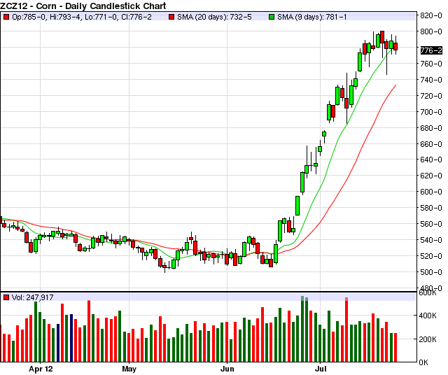Click the 700-0 price axis label

tap(431, 112)
